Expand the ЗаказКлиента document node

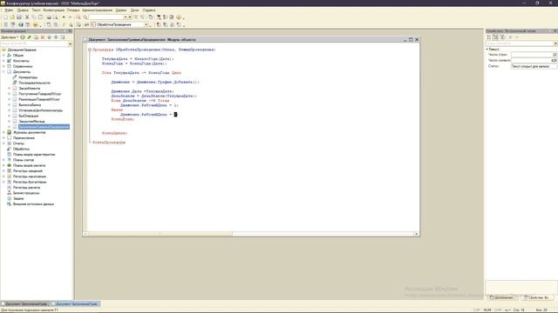click(10, 89)
